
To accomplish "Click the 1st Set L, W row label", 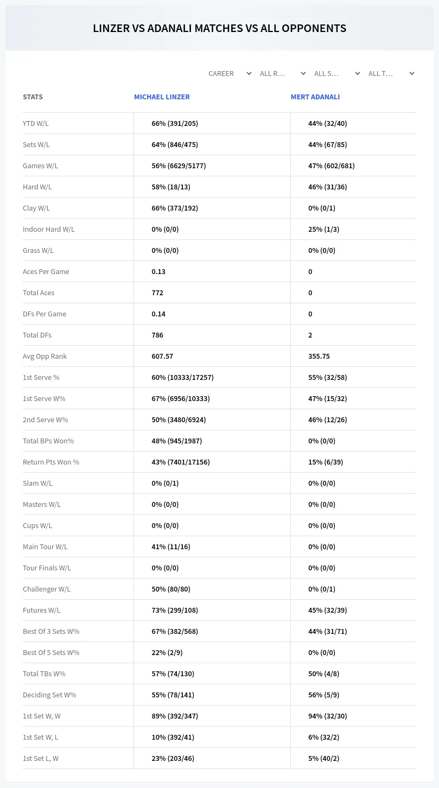I will pos(41,758).
